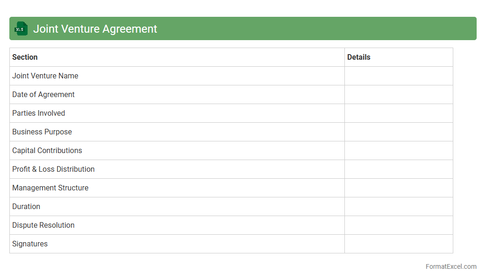Open the FormatExcel.com link
Image resolution: width=486 pixels, height=280 pixels.
pyautogui.click(x=450, y=266)
